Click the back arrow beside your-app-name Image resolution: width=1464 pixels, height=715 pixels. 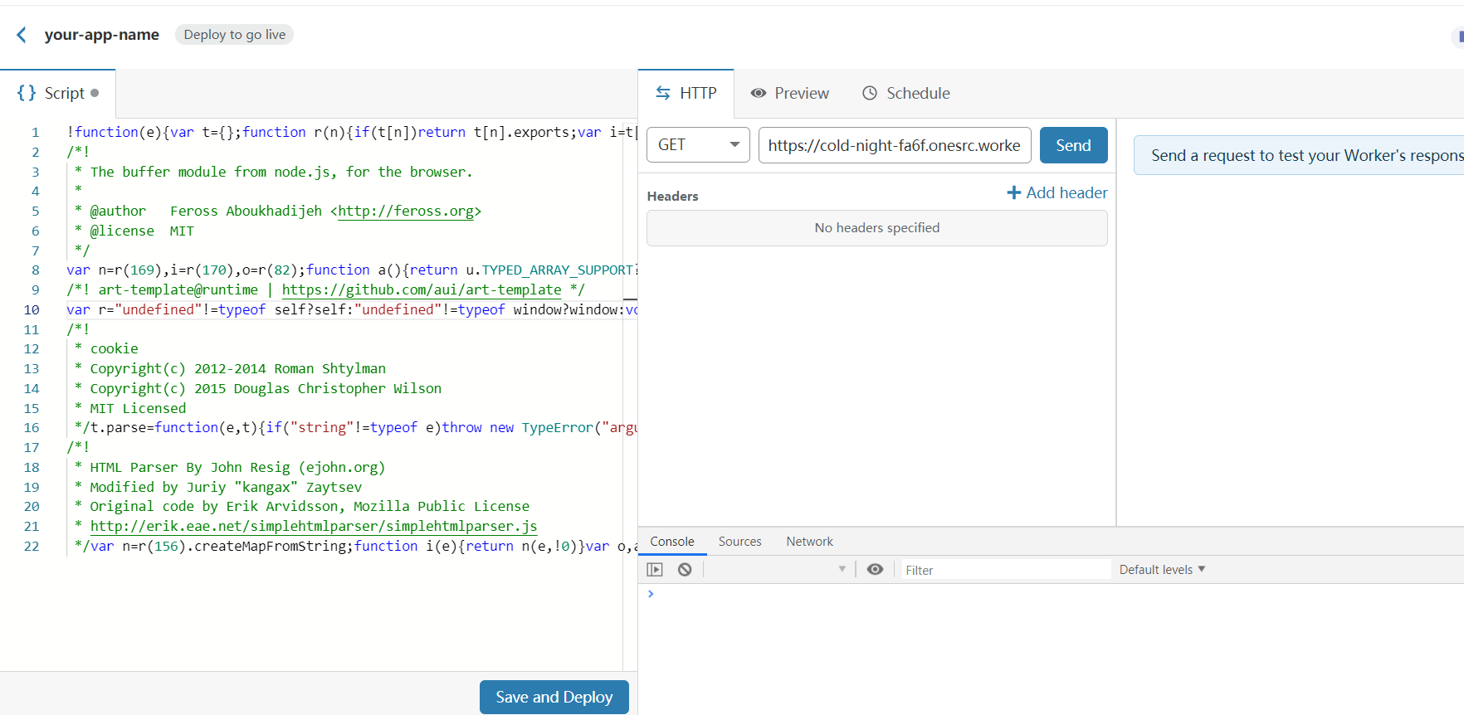coord(22,35)
